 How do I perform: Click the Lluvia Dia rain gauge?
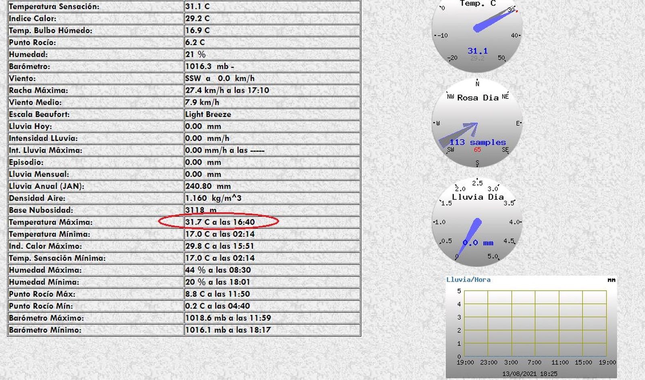477,222
